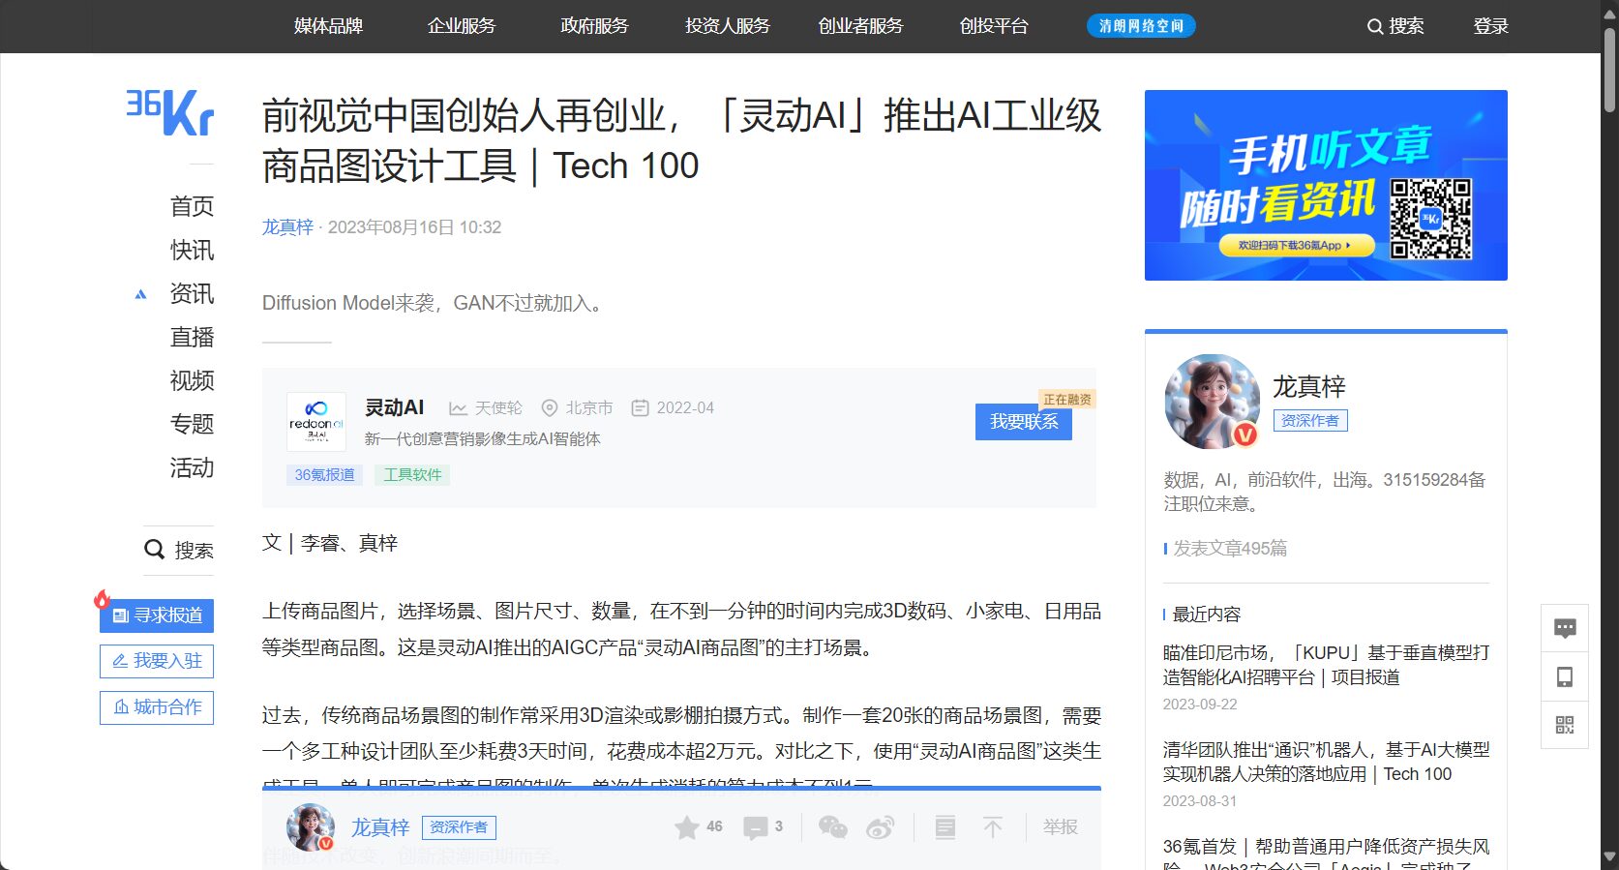
Task: Open 创业者服务 in top navigation
Action: pyautogui.click(x=860, y=26)
